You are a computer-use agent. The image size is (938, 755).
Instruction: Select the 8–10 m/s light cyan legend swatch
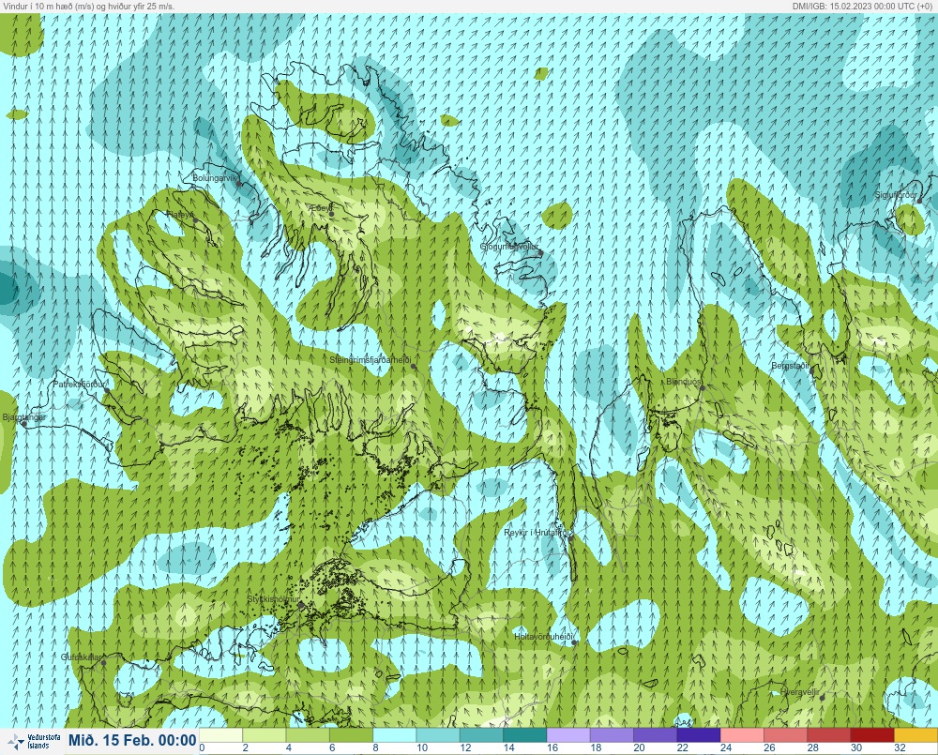(x=394, y=735)
